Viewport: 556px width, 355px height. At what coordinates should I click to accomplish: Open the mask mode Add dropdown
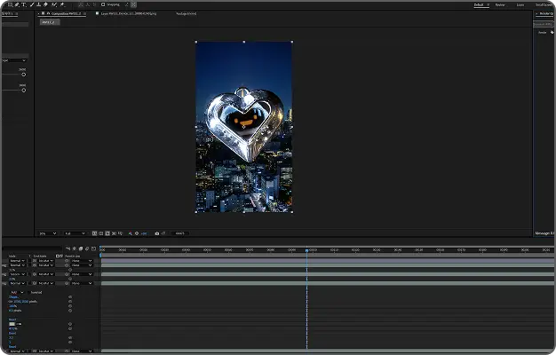click(16, 293)
